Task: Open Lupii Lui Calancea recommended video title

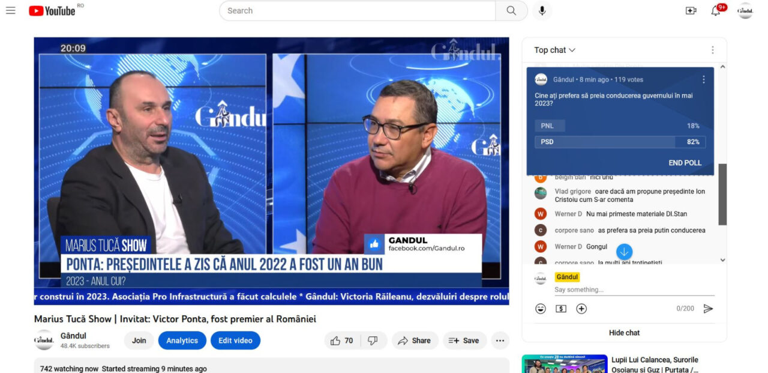Action: tap(655, 365)
